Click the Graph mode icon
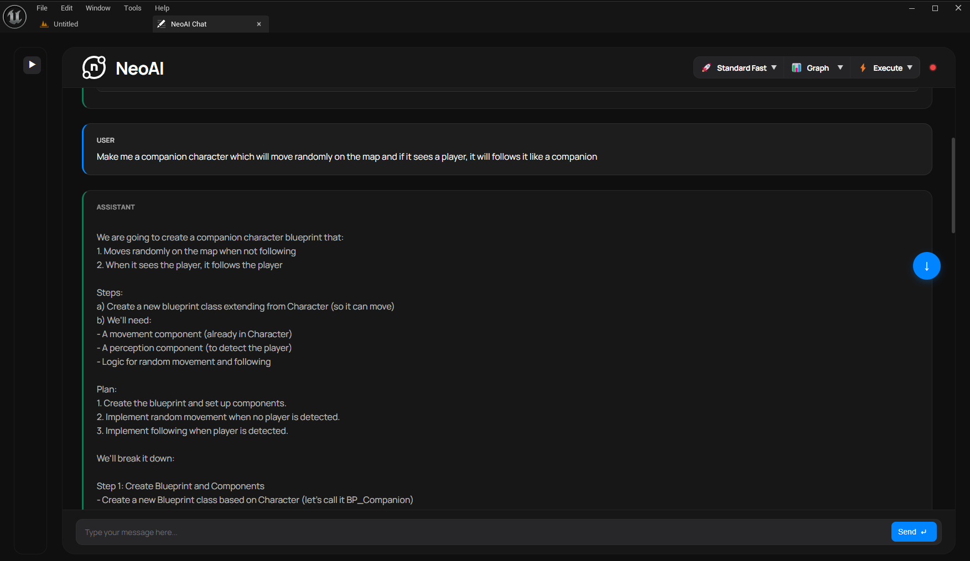The height and width of the screenshot is (561, 970). coord(796,68)
